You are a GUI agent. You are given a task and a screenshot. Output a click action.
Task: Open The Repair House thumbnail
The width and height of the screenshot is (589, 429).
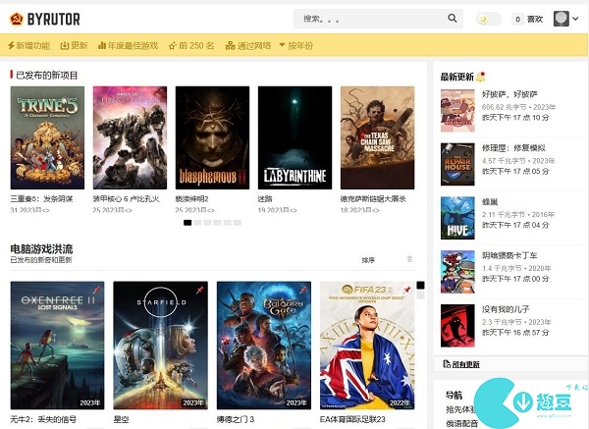pos(457,164)
